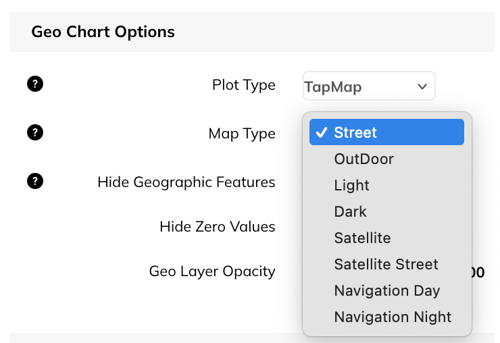
Task: Choose Light map type
Action: (x=386, y=185)
